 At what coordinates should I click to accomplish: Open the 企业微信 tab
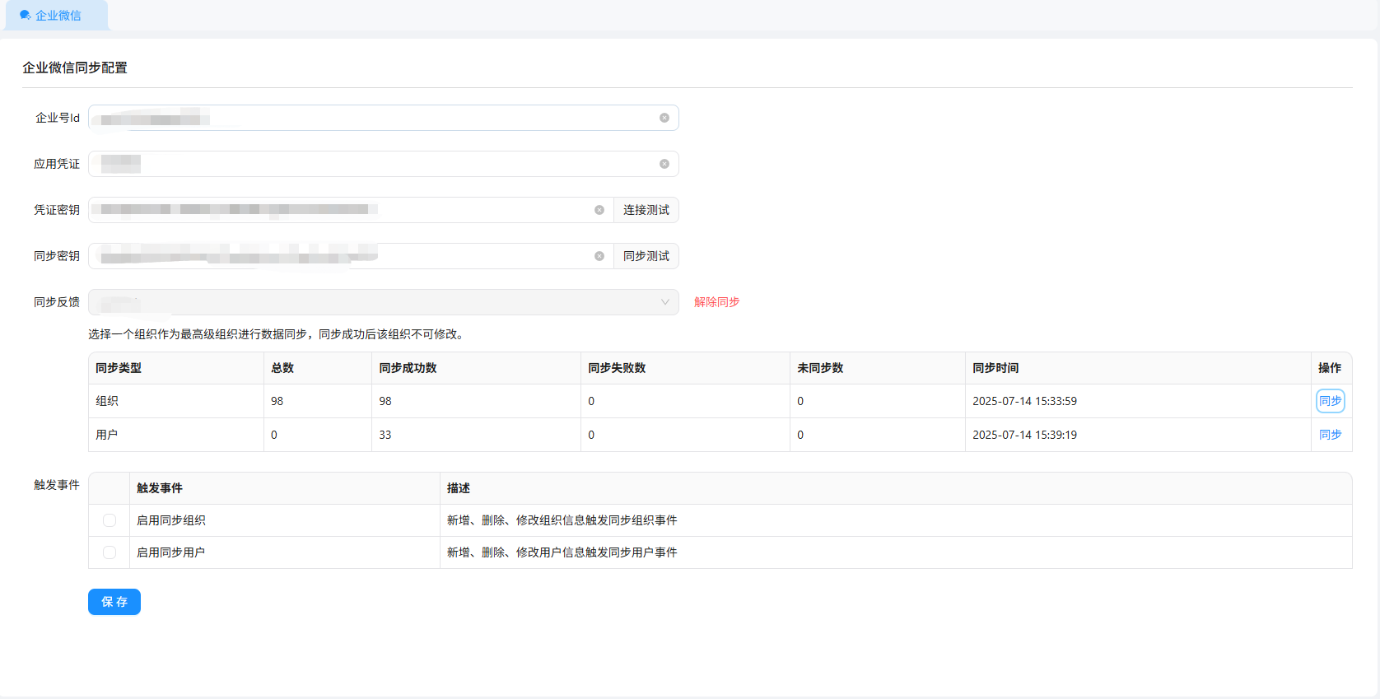(56, 16)
